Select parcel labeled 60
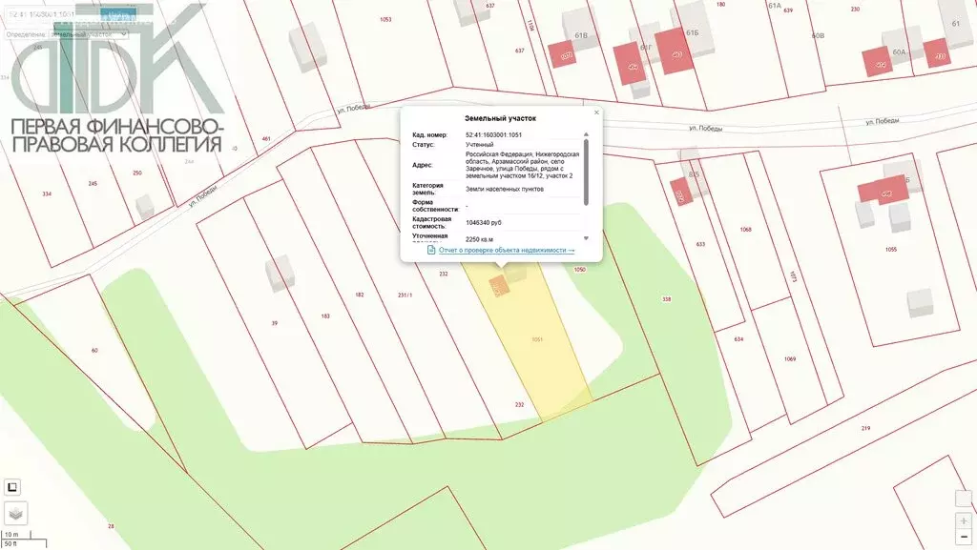977x550 pixels. pyautogui.click(x=94, y=350)
